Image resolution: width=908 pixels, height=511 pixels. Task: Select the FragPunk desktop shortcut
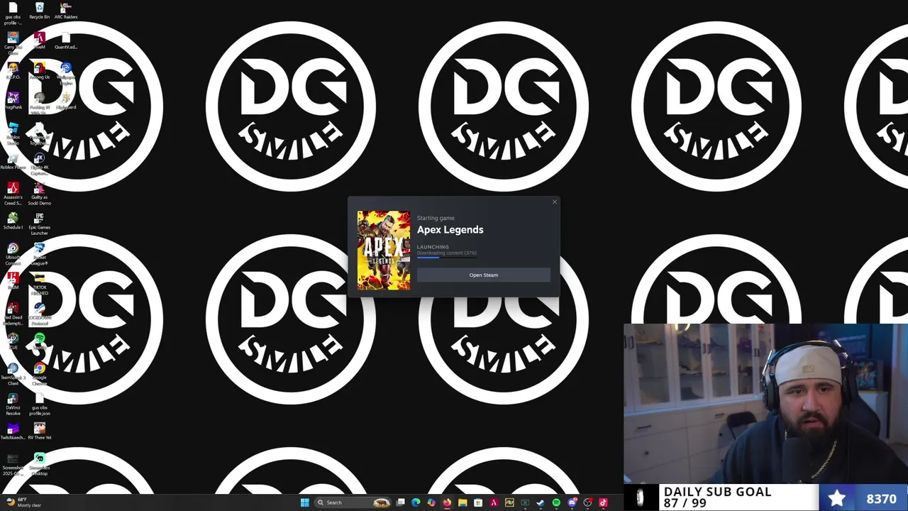tap(13, 100)
